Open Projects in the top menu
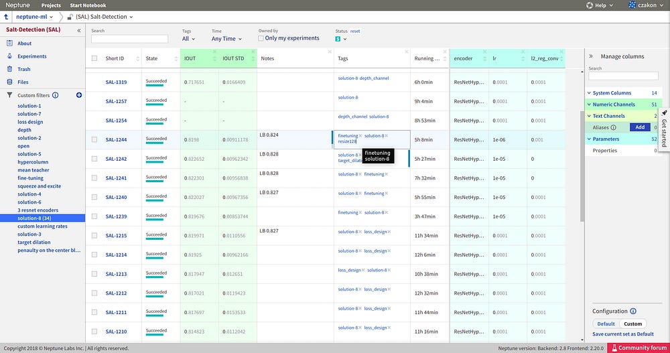The image size is (670, 353). click(x=51, y=5)
